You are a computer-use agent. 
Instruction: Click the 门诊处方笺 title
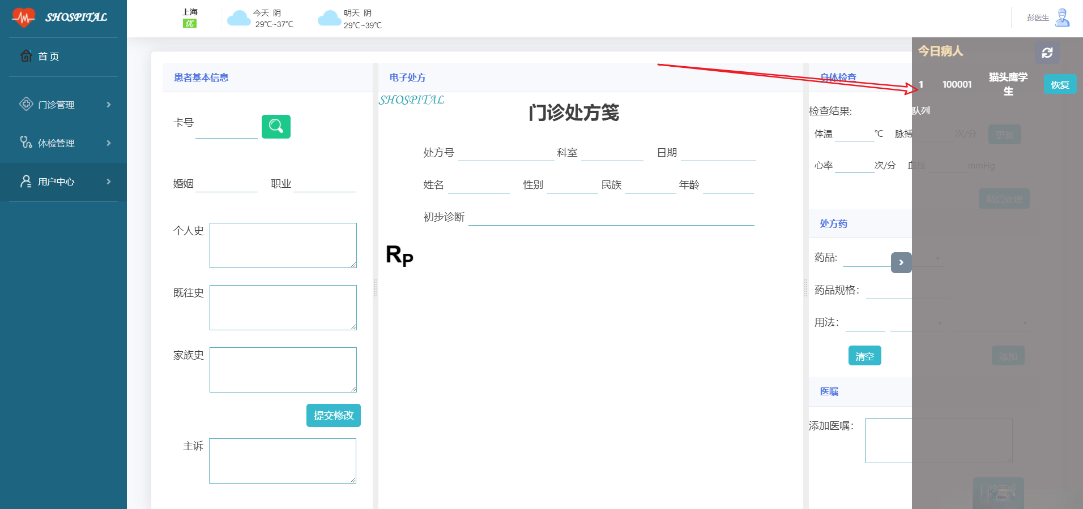pos(574,113)
